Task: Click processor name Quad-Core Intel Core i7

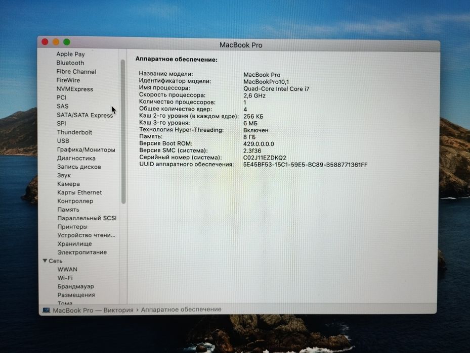Action: 276,89
